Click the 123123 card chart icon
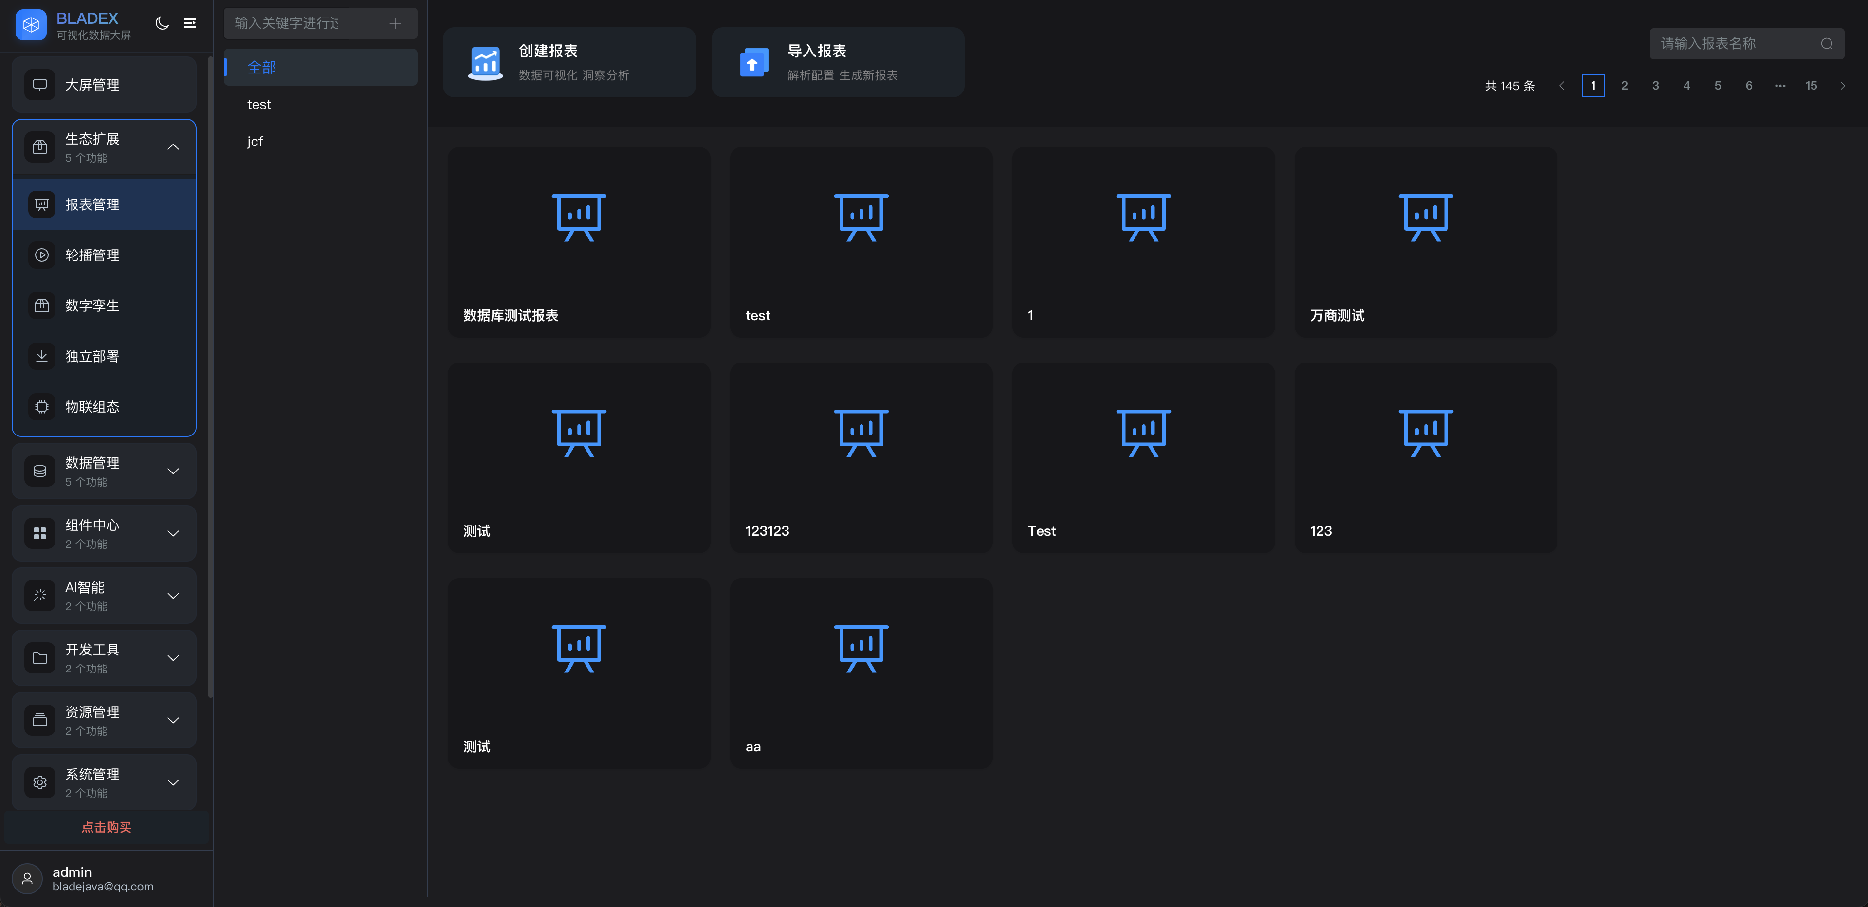The width and height of the screenshot is (1868, 907). [861, 433]
